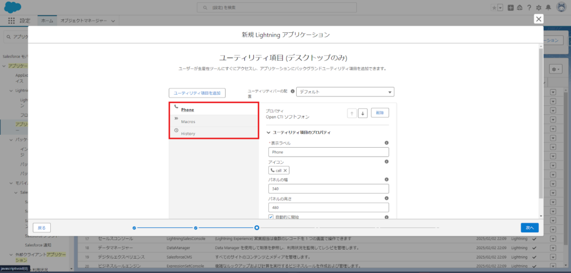Click the パネルの高さ input showing 480

(328, 207)
